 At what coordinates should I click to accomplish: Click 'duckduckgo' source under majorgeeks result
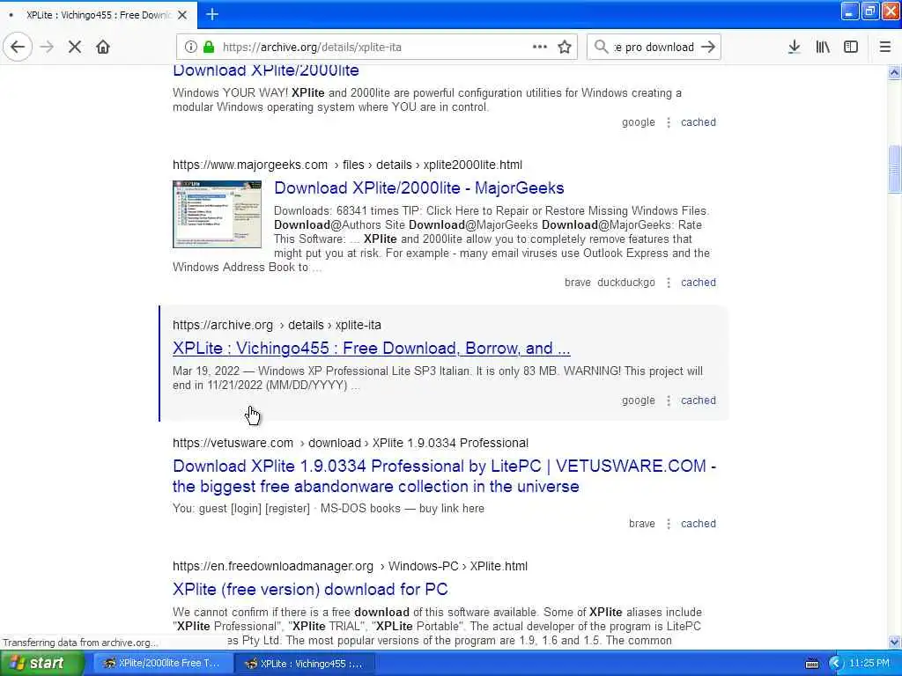[x=626, y=283]
